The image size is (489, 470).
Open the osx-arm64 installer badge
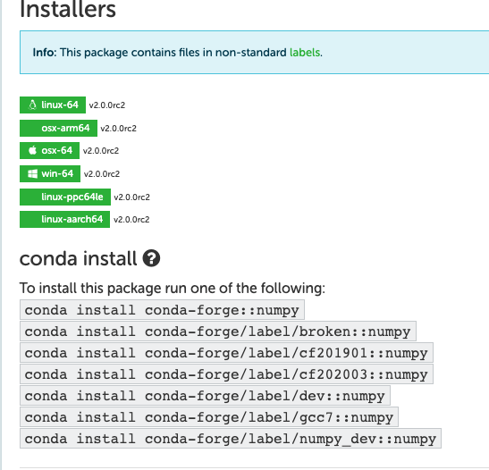(x=58, y=128)
